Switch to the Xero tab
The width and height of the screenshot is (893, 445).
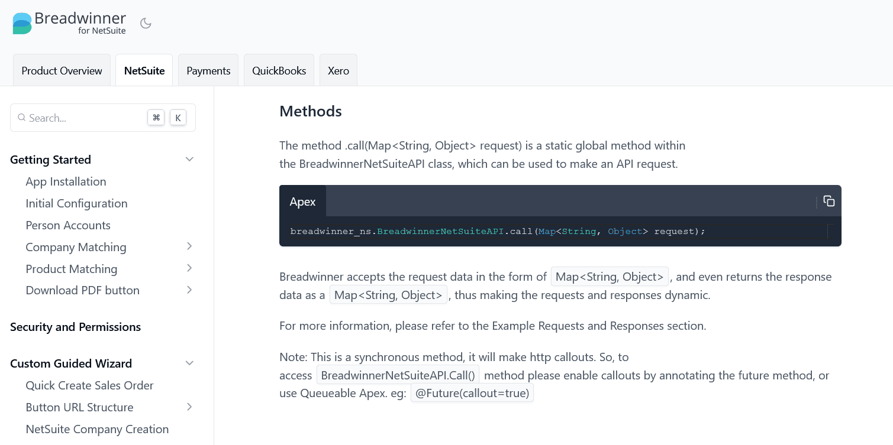338,70
